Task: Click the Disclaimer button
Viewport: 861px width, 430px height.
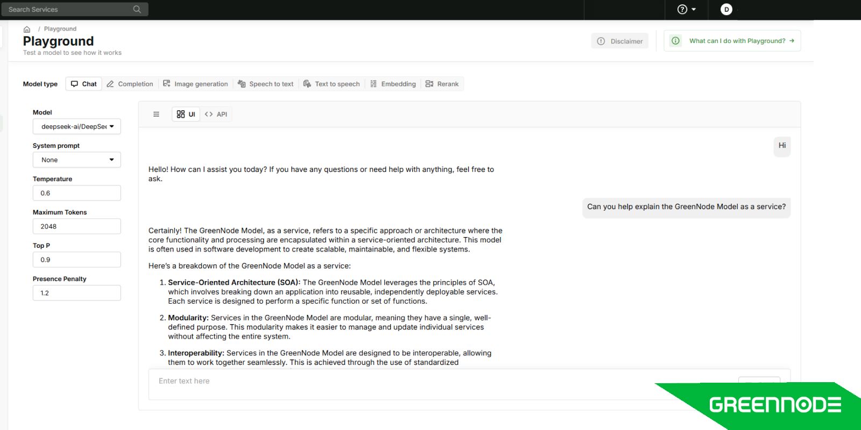Action: [620, 41]
